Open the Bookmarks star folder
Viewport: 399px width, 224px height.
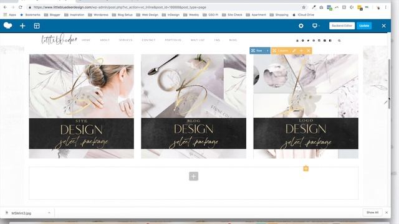(30, 15)
